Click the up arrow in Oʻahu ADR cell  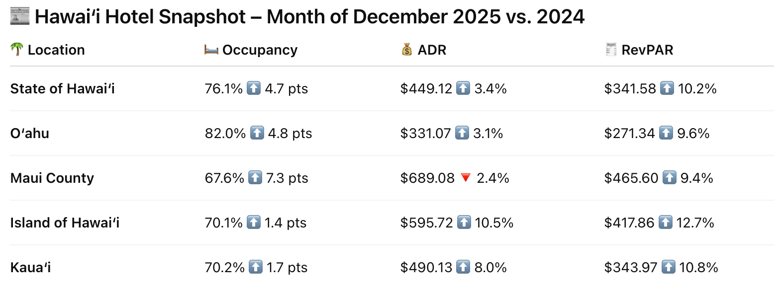pos(463,134)
